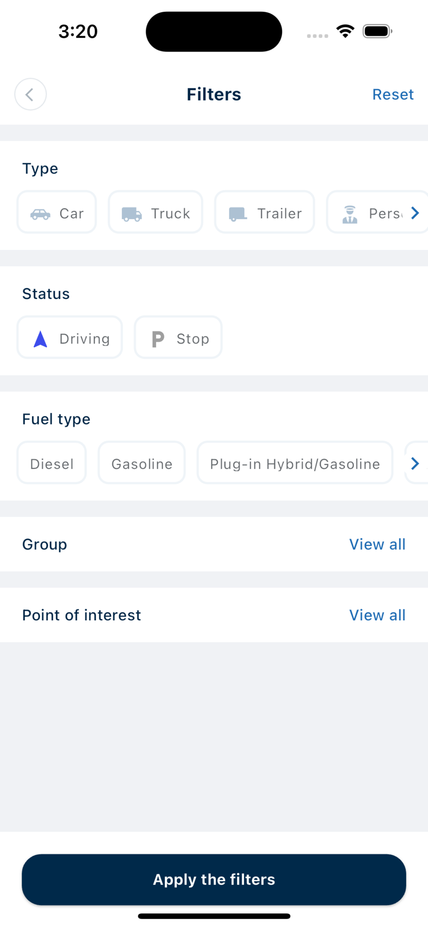Select the Stop status label
This screenshot has width=428, height=927.
[x=193, y=339]
